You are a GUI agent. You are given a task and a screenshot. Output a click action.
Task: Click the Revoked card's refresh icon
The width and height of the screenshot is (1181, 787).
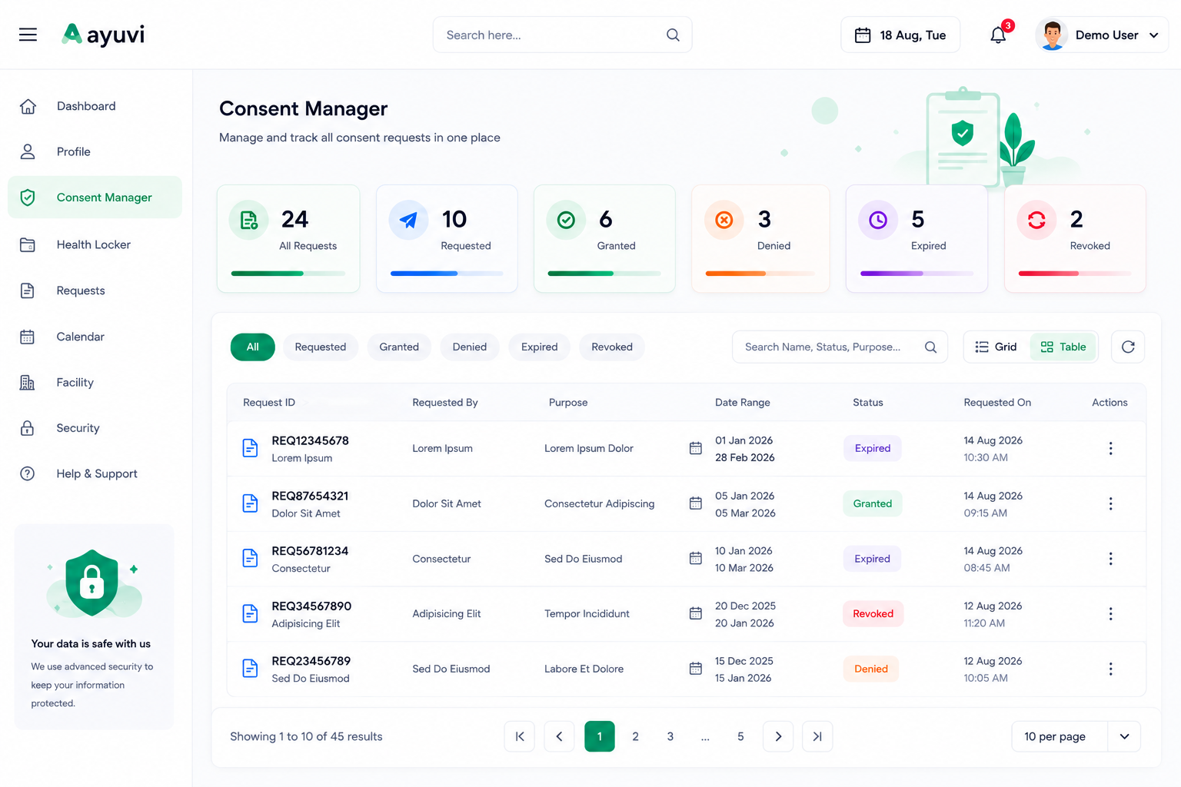tap(1036, 220)
